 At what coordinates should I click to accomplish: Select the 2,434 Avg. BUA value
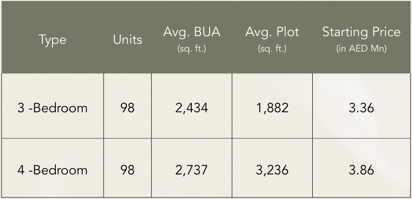coord(191,107)
